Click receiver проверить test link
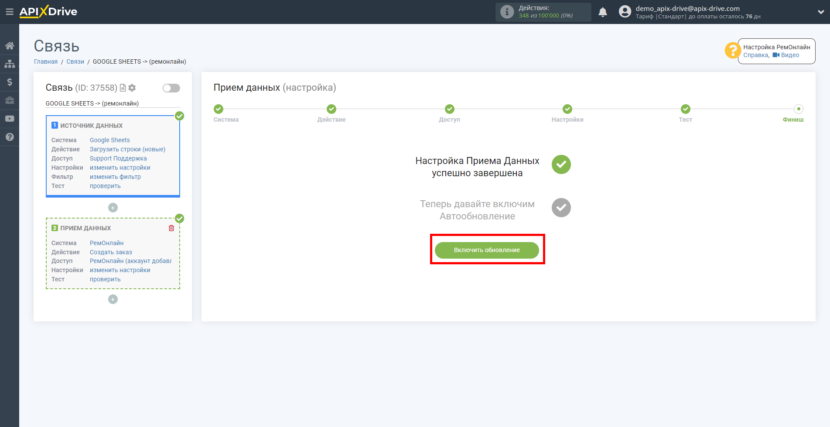The image size is (830, 427). point(105,279)
